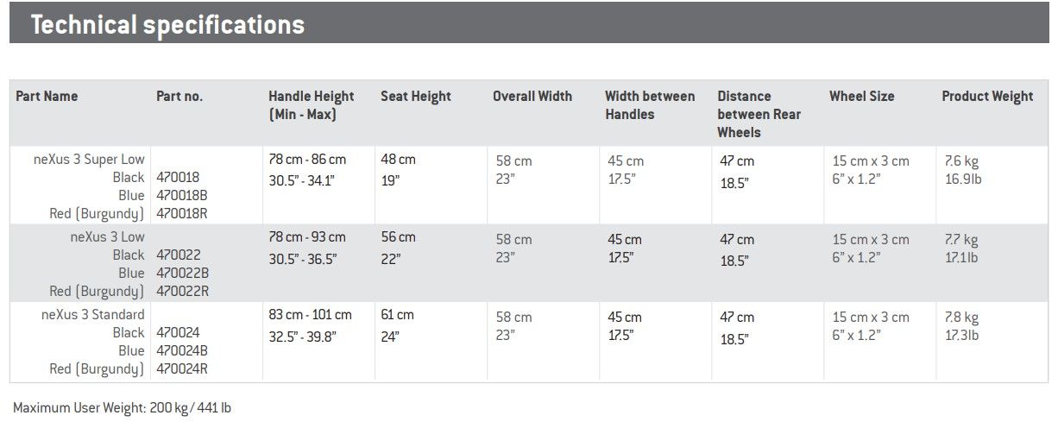Click the 83 cm - 101 cm handle height
This screenshot has height=428, width=1058.
[311, 315]
